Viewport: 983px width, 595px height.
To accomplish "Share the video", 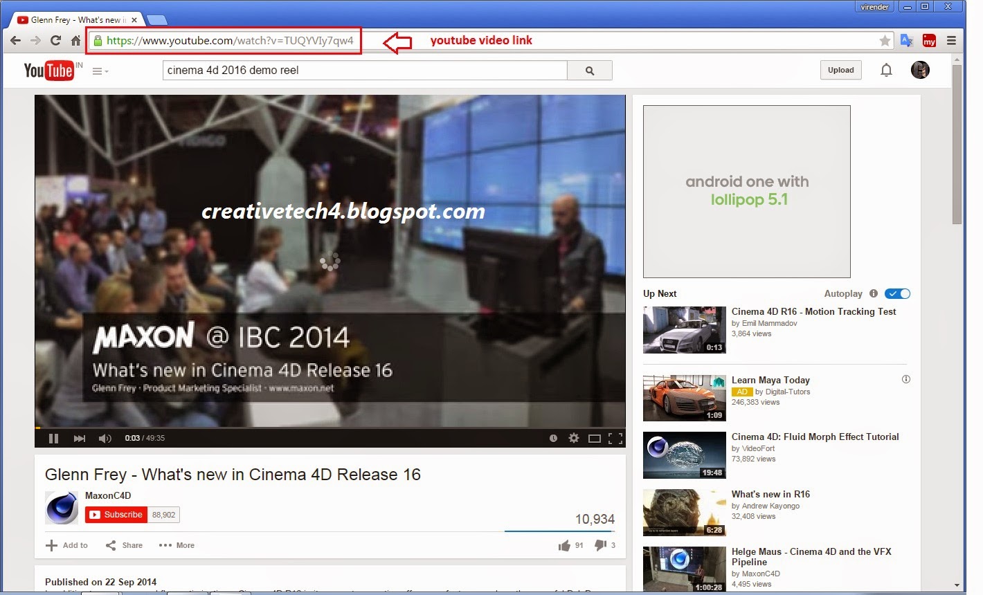I will point(125,545).
